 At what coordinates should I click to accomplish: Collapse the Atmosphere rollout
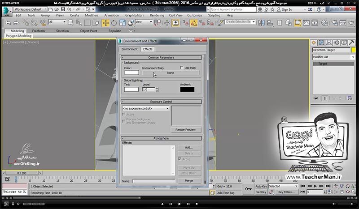click(161, 138)
